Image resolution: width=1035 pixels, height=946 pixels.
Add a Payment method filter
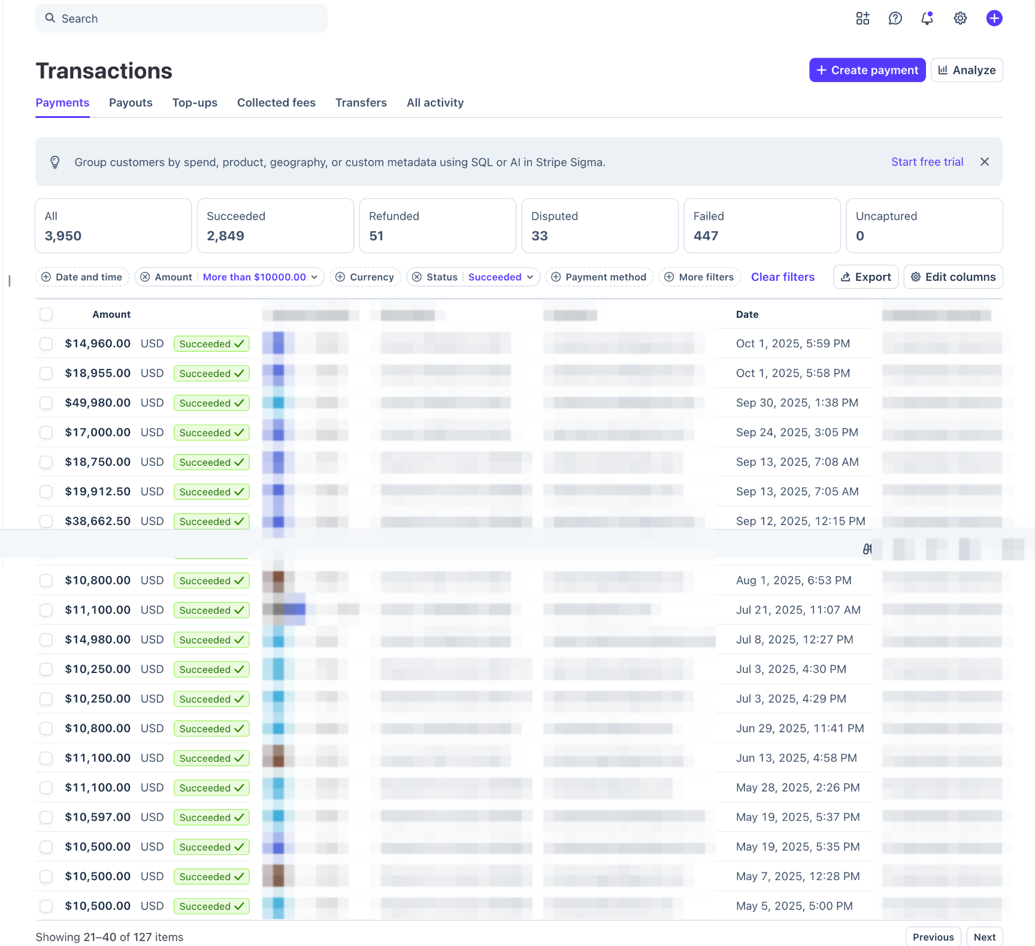pyautogui.click(x=599, y=277)
